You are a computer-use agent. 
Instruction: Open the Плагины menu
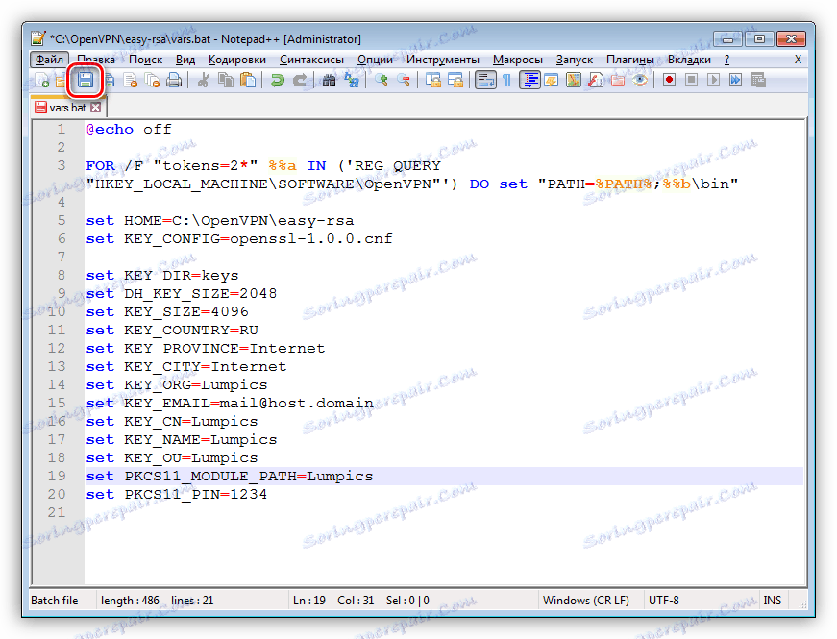[x=630, y=60]
